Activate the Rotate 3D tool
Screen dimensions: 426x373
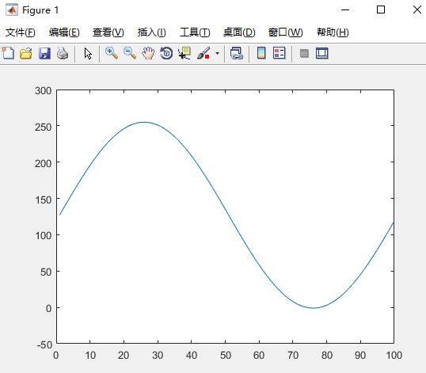click(x=166, y=53)
